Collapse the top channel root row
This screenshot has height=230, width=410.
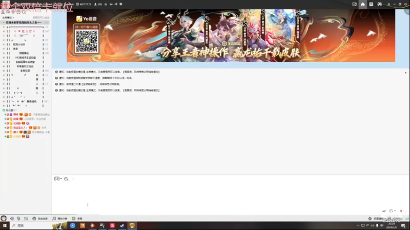click(4, 22)
